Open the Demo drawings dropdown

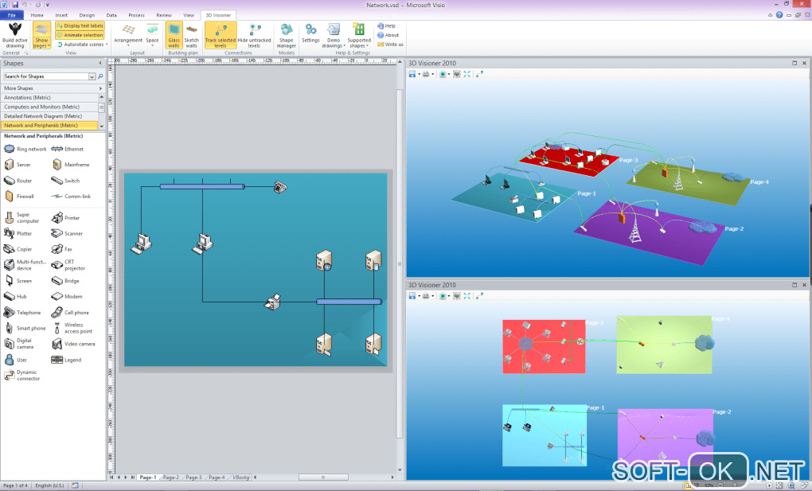click(x=334, y=35)
